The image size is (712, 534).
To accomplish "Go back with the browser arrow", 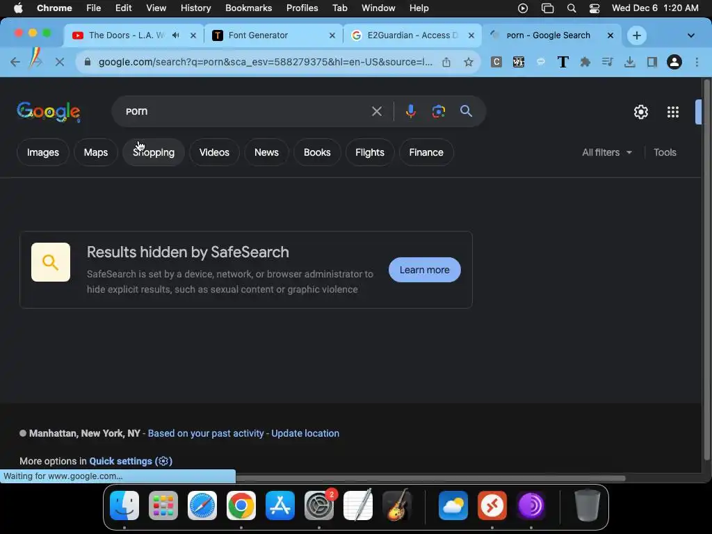I will pyautogui.click(x=15, y=62).
